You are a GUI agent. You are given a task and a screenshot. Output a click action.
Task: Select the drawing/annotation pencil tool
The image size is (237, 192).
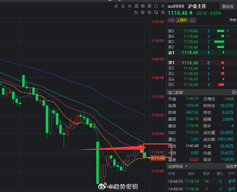point(116,6)
